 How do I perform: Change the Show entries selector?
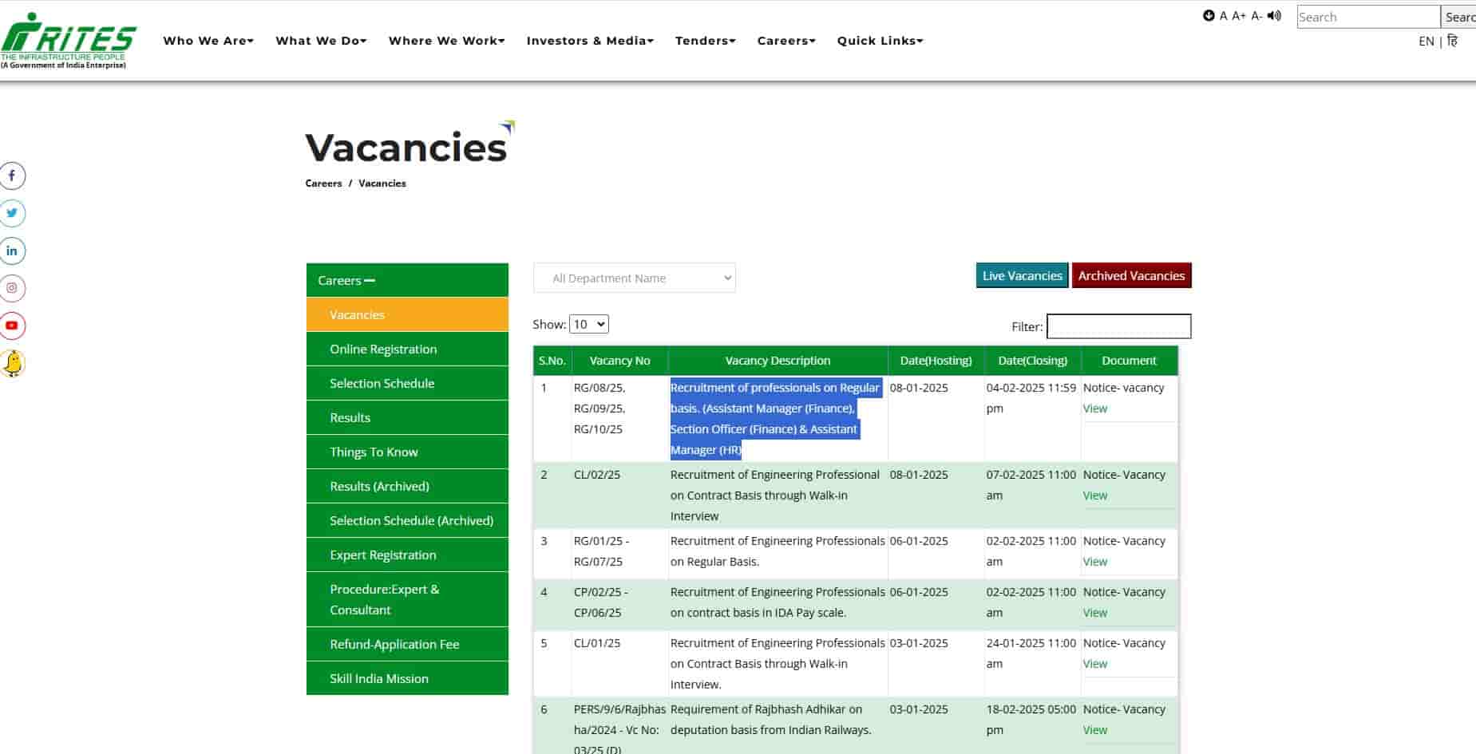[588, 324]
